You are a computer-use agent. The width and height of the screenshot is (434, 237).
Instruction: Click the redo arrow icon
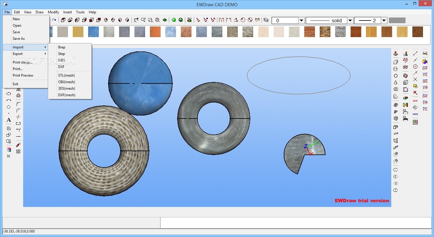coord(54,20)
